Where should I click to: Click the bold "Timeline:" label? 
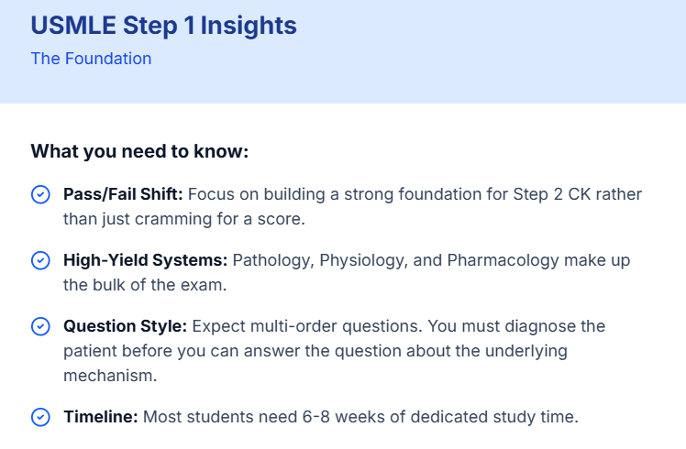(x=100, y=417)
